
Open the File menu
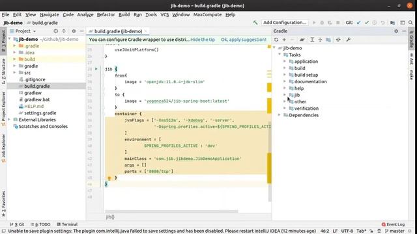tap(5, 14)
